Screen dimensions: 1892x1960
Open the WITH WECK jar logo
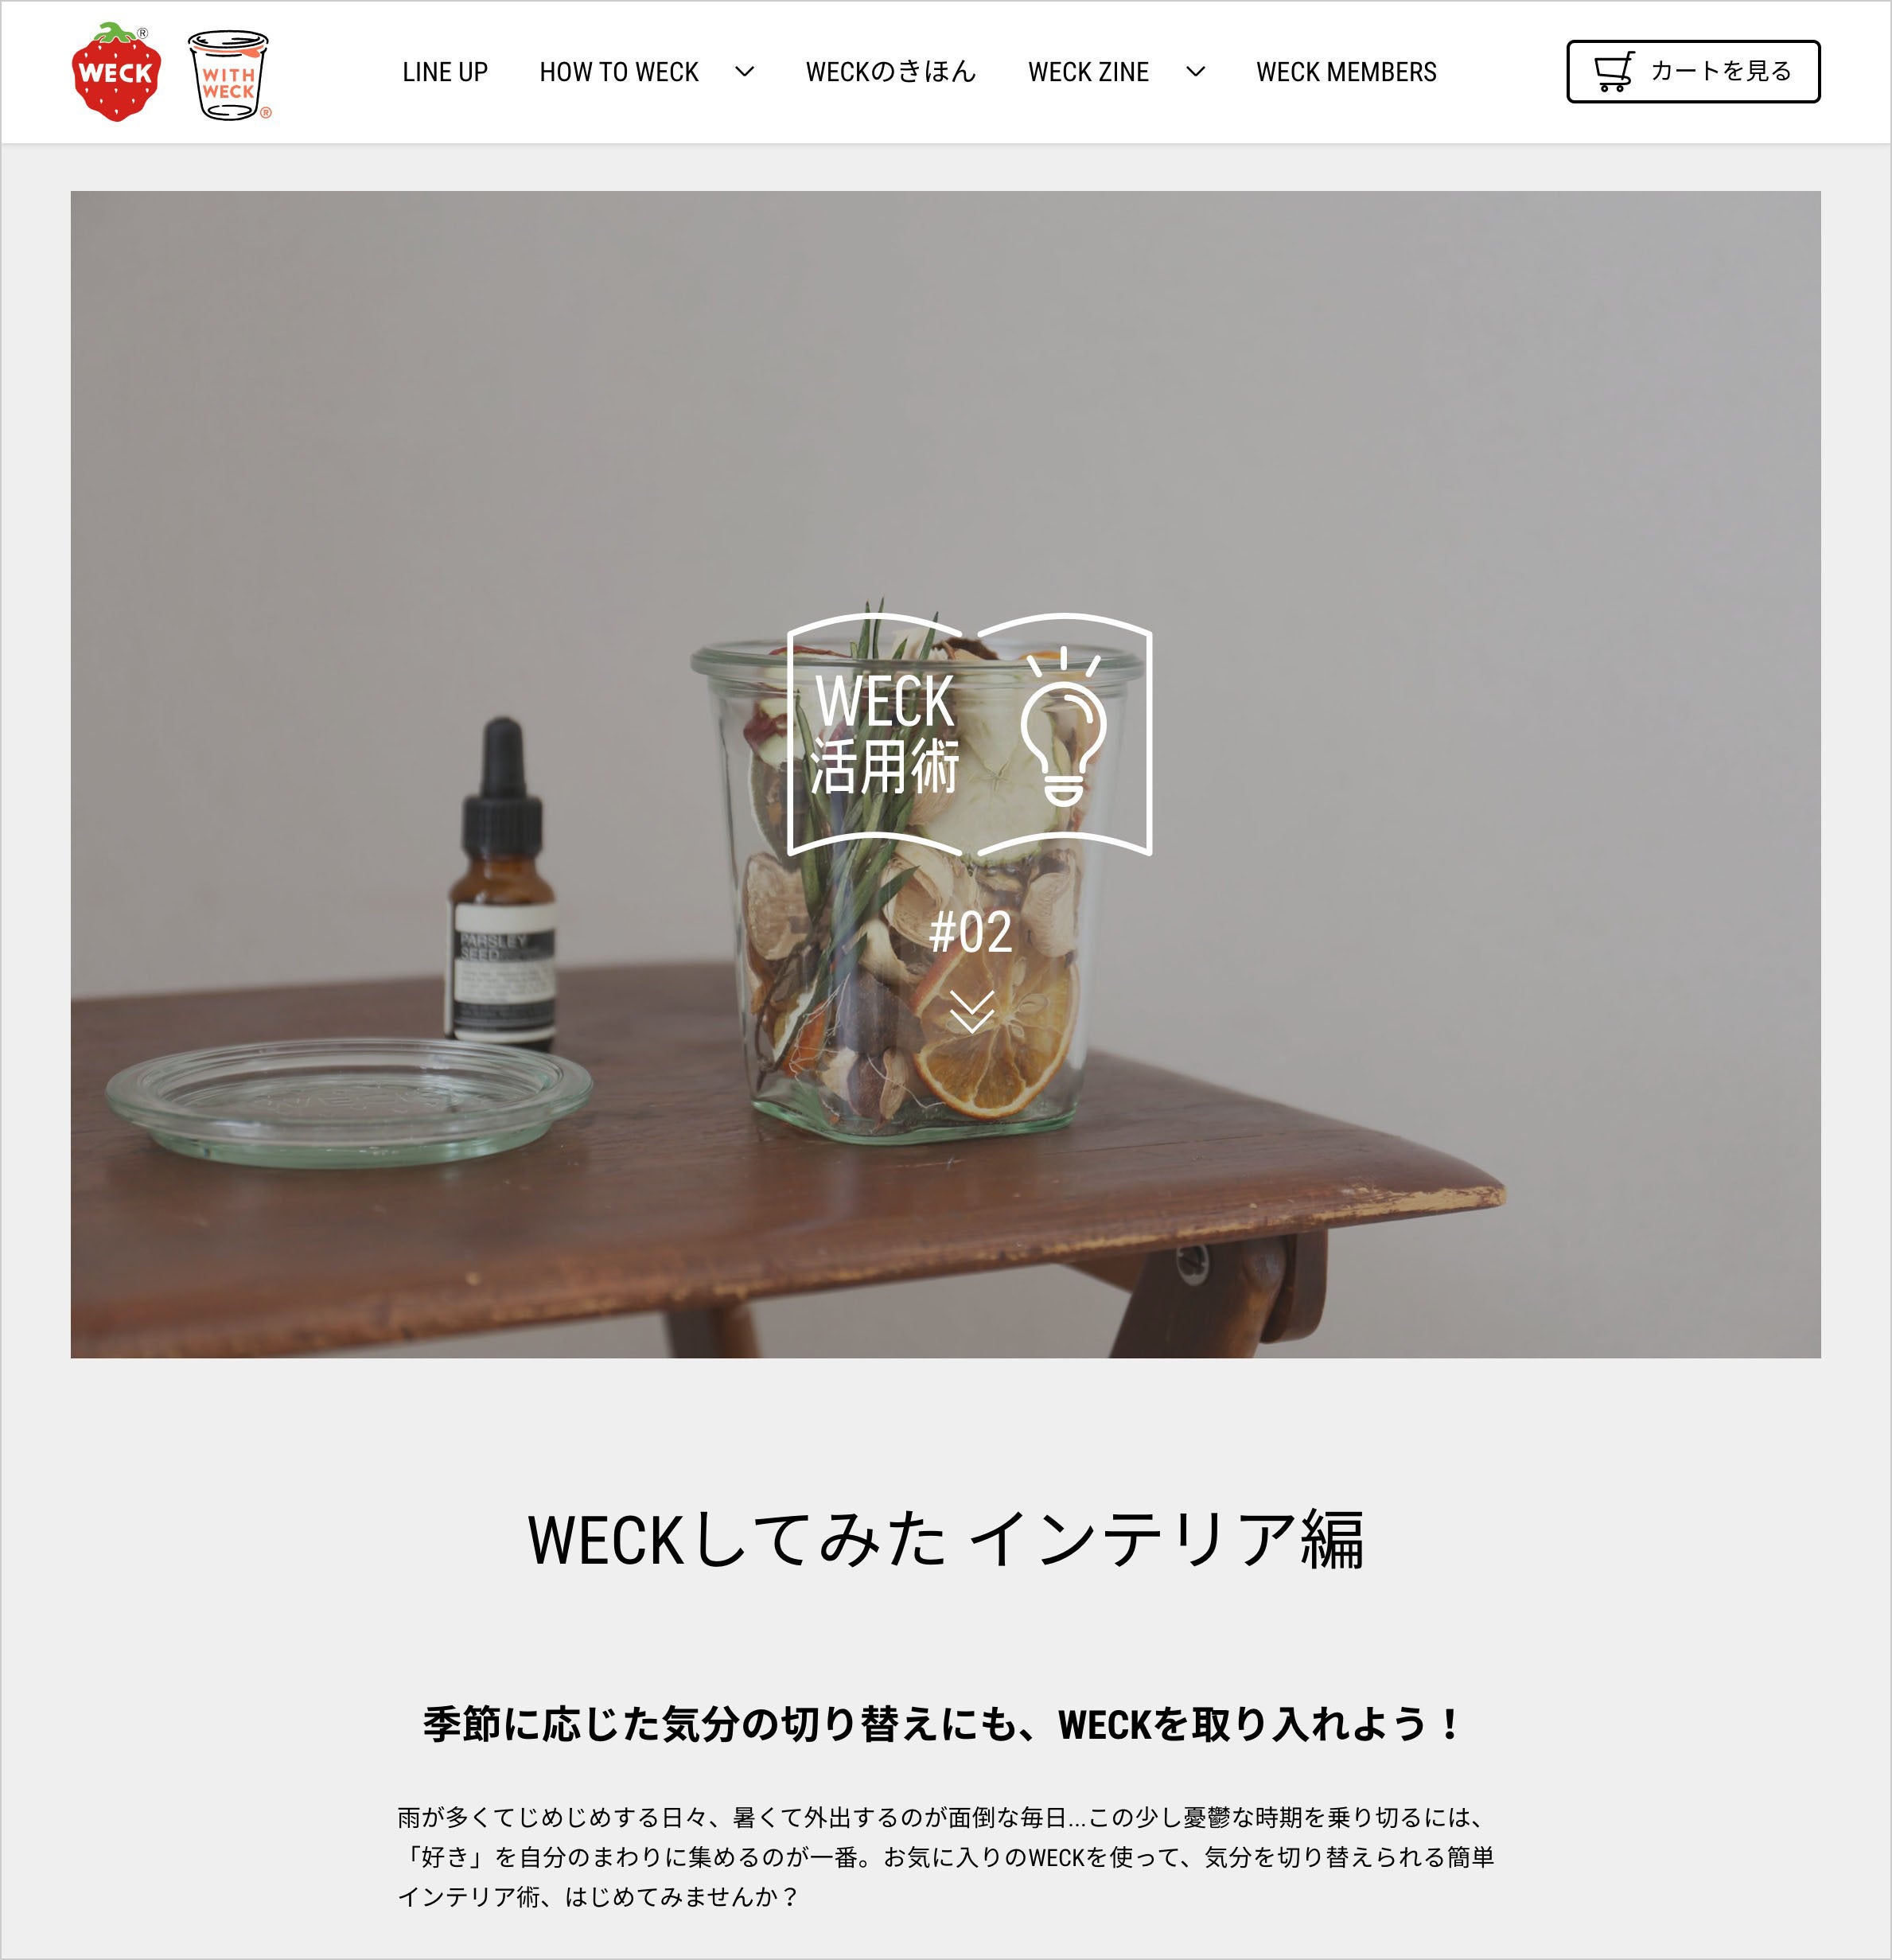pos(229,75)
